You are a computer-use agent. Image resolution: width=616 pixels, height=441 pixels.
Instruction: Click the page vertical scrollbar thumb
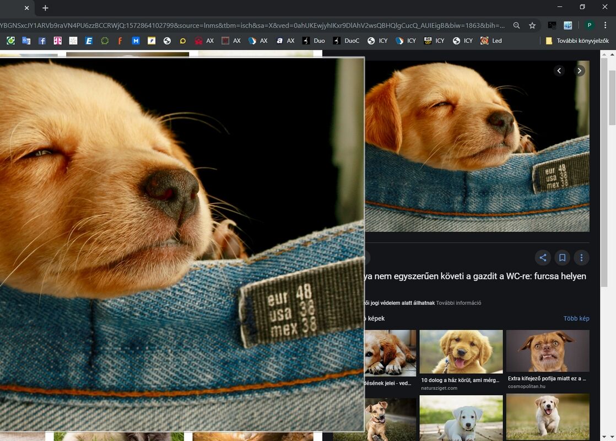click(612, 98)
